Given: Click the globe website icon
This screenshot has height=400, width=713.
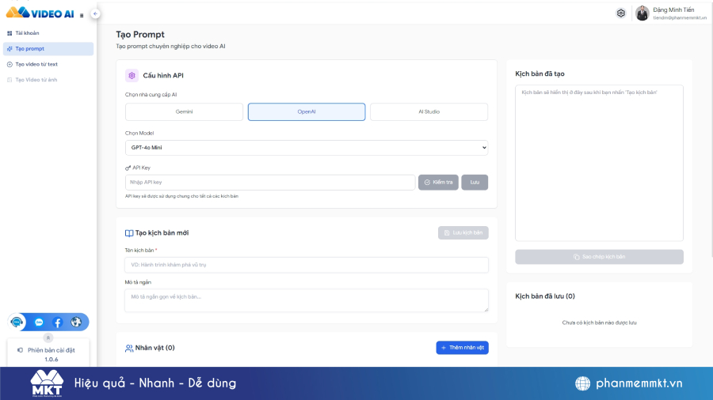Looking at the screenshot, I should (x=76, y=323).
